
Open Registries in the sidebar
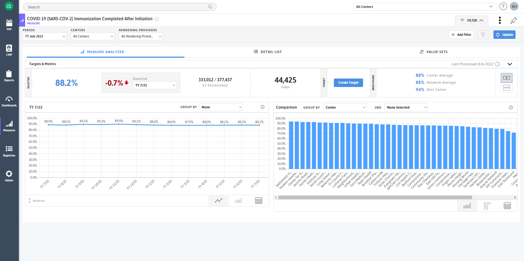[9, 151]
